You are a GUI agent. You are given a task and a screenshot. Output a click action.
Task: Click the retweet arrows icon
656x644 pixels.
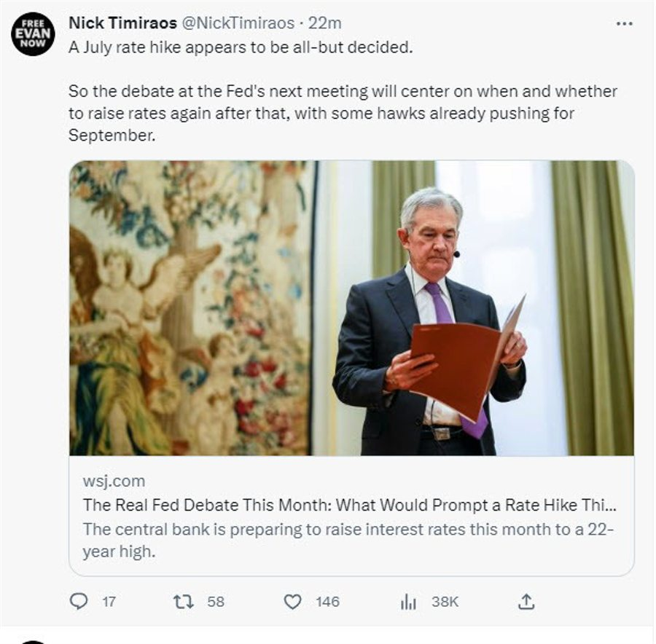[x=182, y=601]
